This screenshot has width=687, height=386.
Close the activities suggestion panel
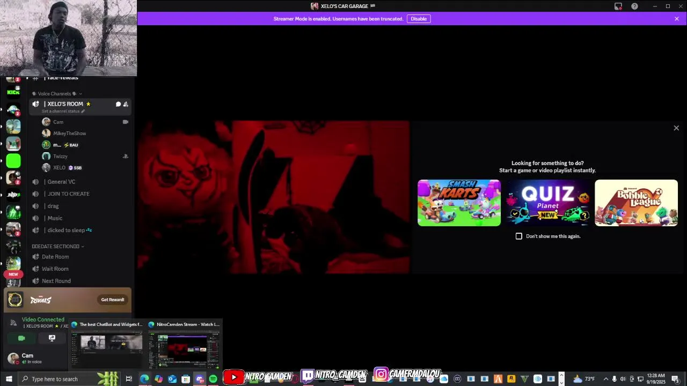click(676, 128)
